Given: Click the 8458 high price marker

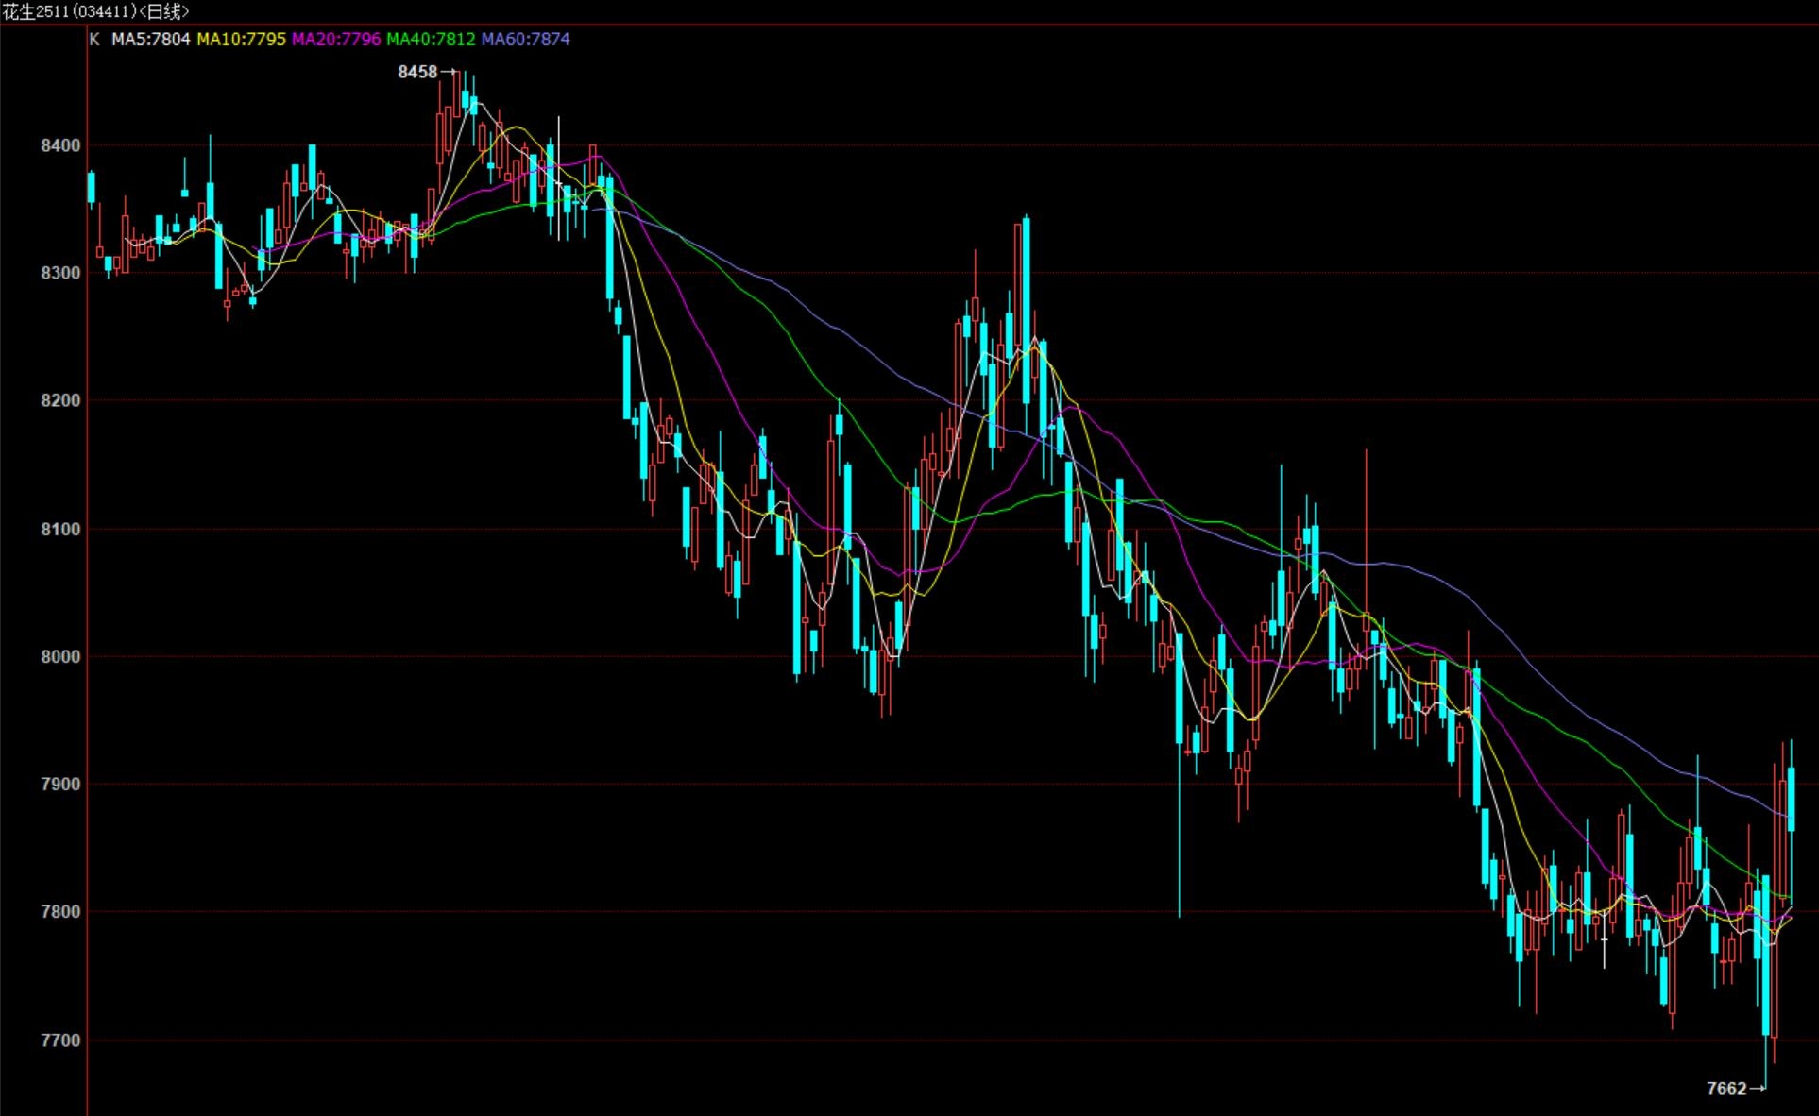Looking at the screenshot, I should [417, 72].
